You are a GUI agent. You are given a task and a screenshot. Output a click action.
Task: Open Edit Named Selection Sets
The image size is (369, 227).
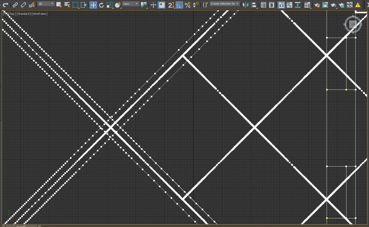[x=205, y=5]
